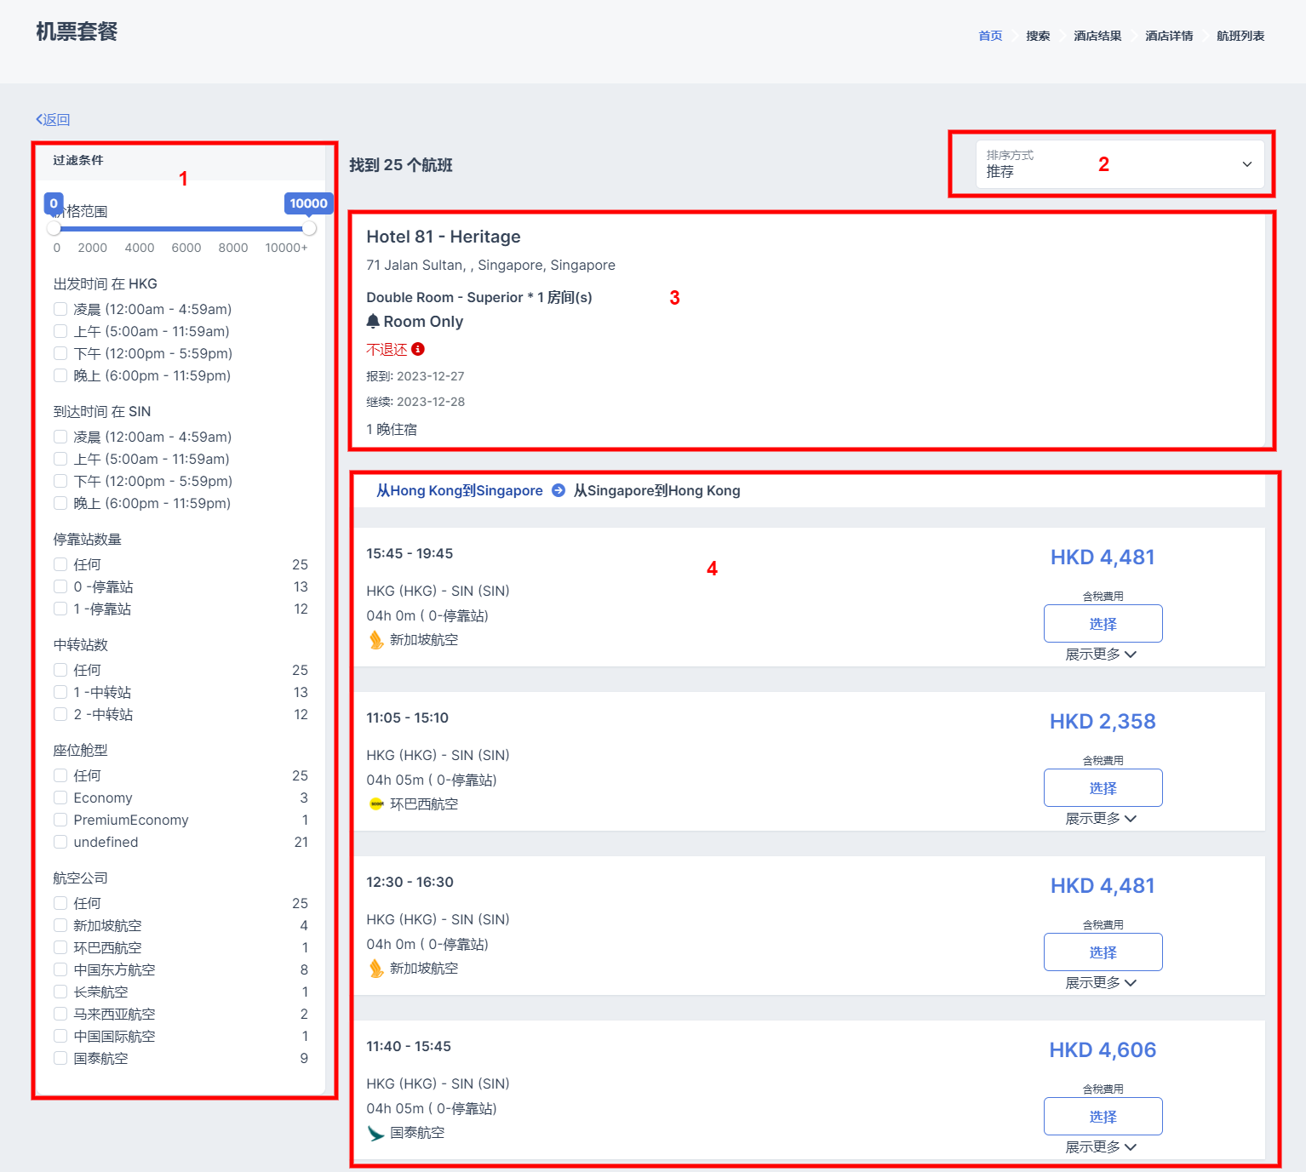1306x1172 pixels.
Task: Tick the 0-停靠站 nonstop filter checkbox
Action: coord(60,586)
